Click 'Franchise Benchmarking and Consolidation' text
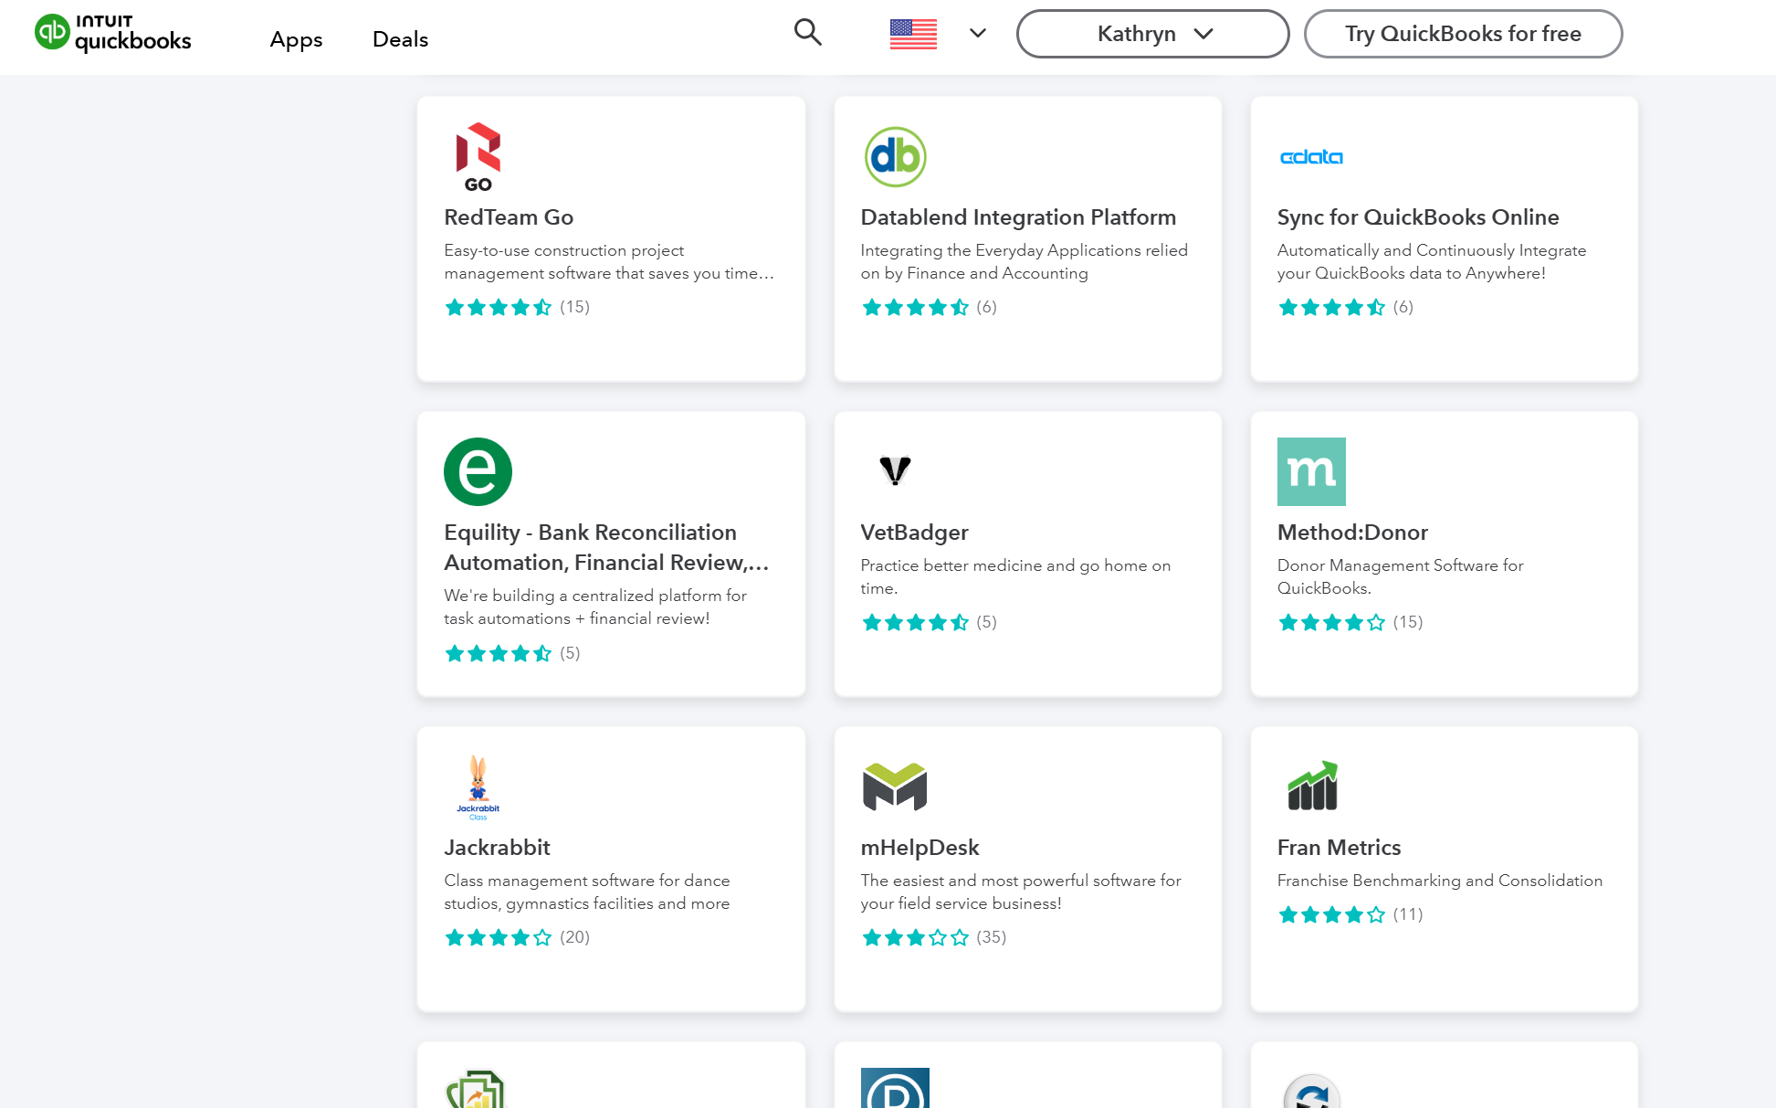 [x=1440, y=881]
